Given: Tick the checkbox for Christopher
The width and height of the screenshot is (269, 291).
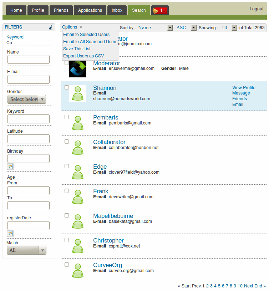Looking at the screenshot, I should [67, 240].
